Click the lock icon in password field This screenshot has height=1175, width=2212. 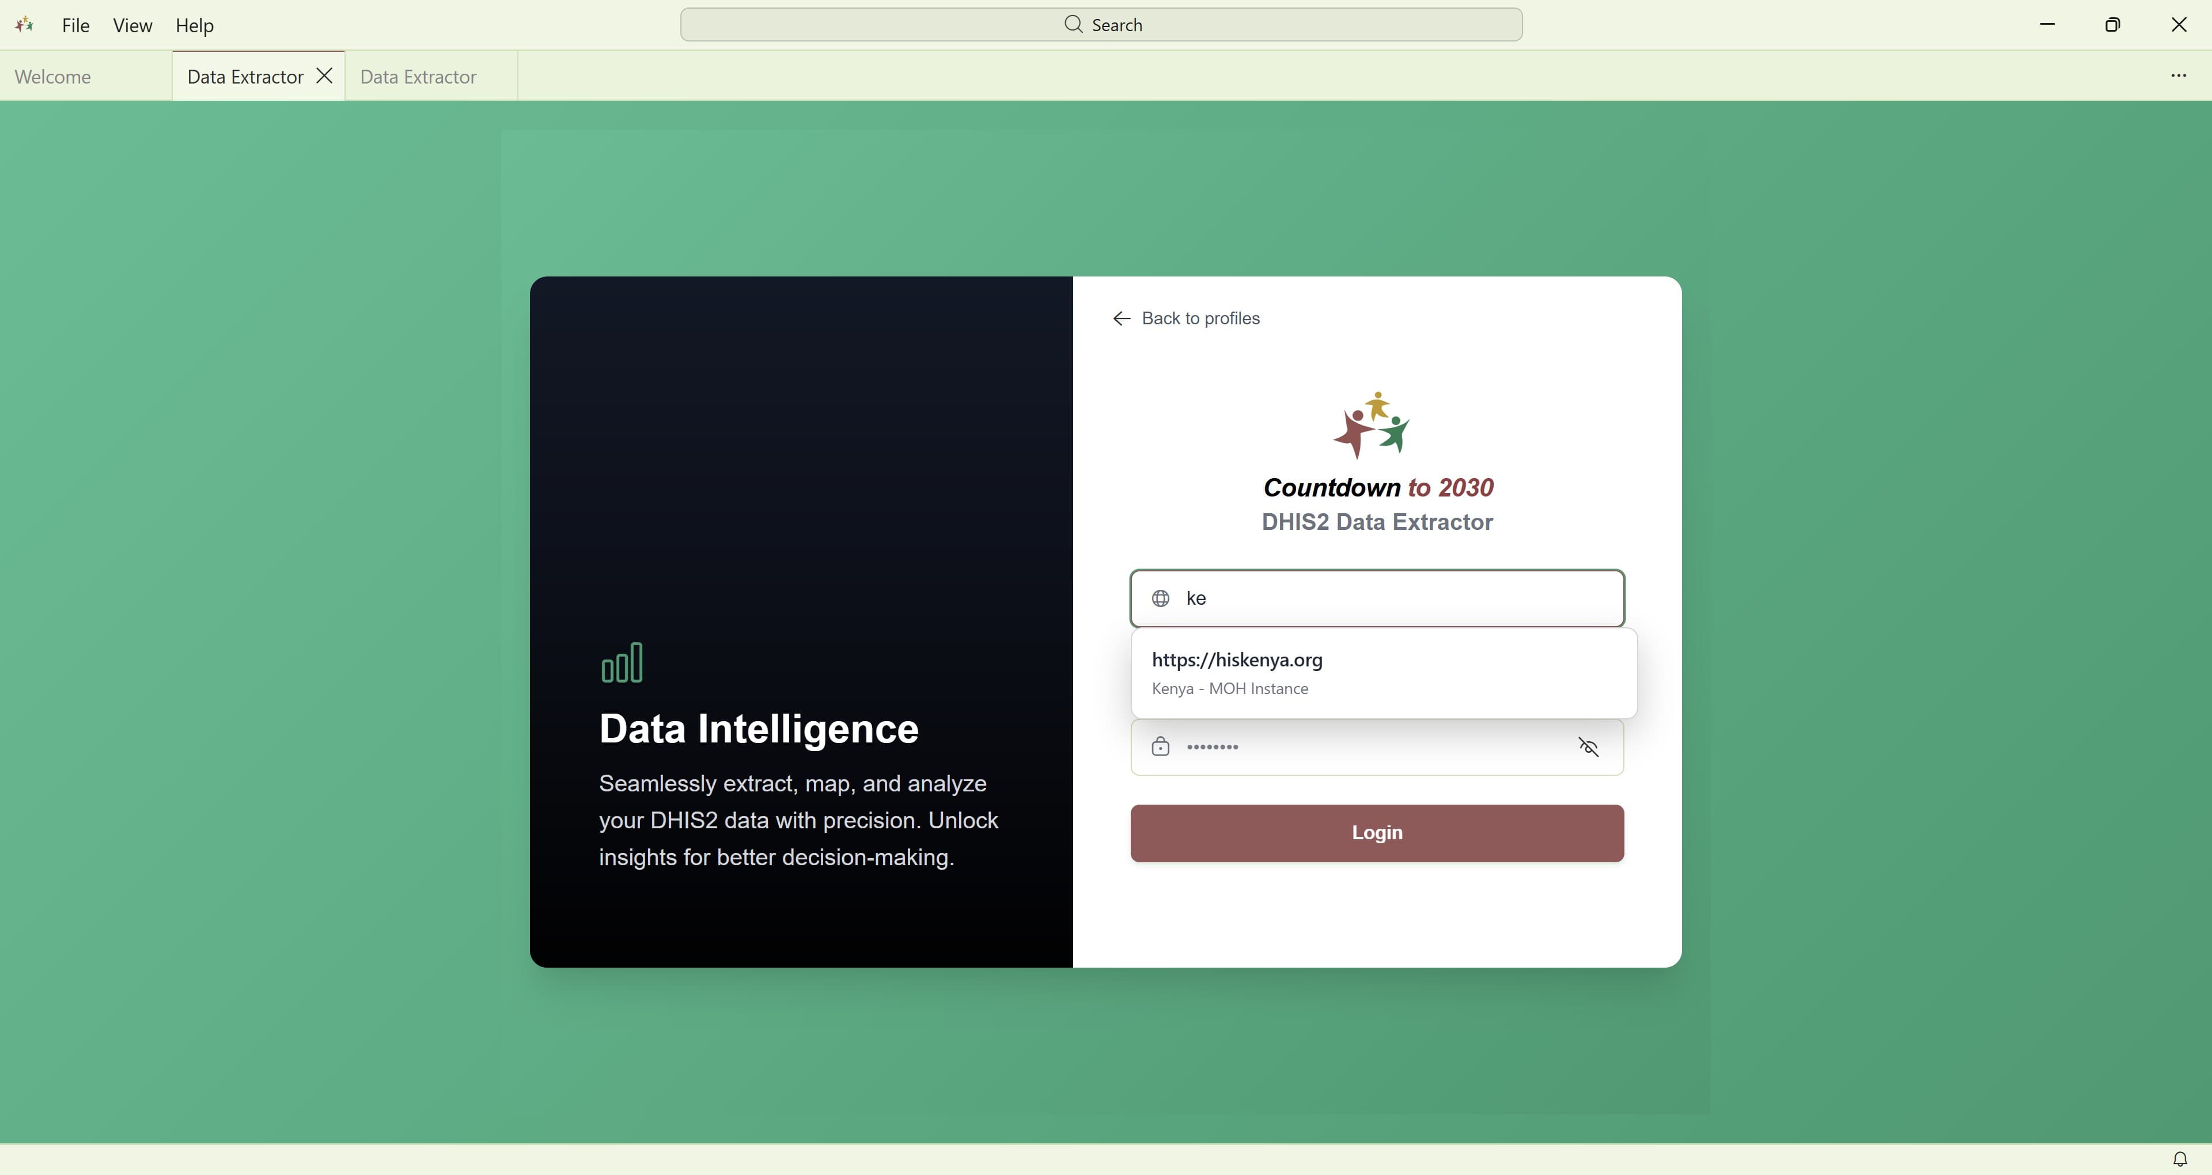[1160, 746]
